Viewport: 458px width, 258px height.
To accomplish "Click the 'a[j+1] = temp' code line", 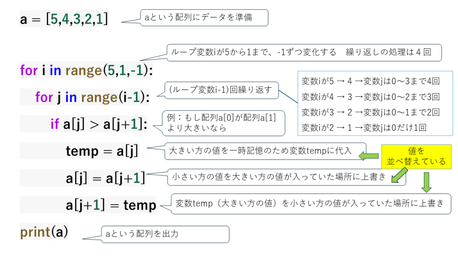I will (111, 205).
